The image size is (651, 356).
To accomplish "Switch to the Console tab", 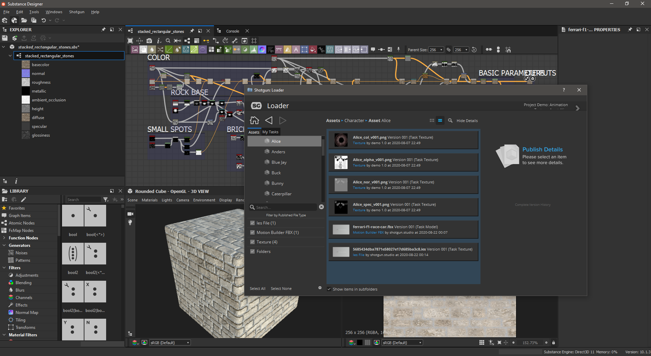I will 233,31.
